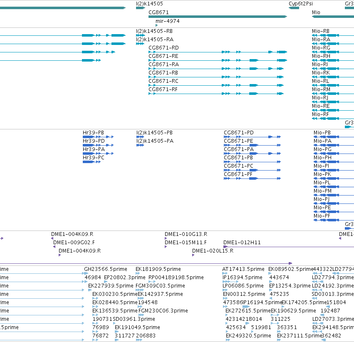
Task: Select the l(2)k14505 gene label
Action: [149, 4]
